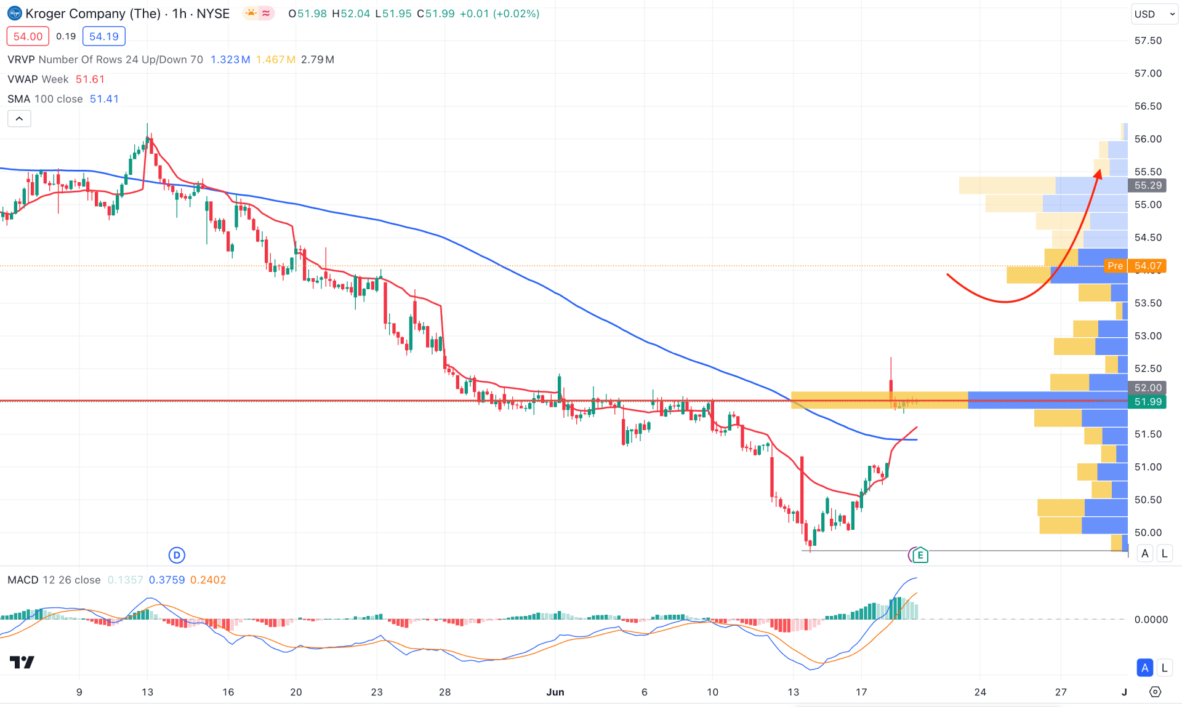Click the dividend D marker
Screen dimensions: 1182x707
(x=177, y=555)
